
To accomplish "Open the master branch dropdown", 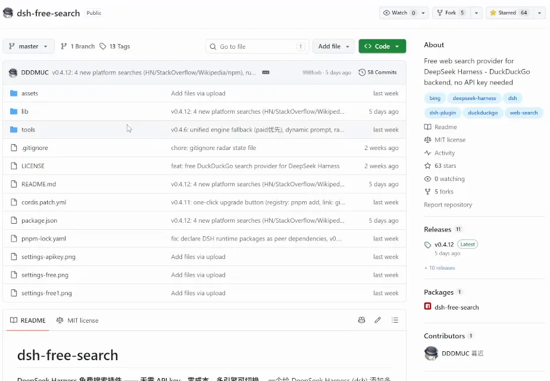I will click(x=29, y=46).
